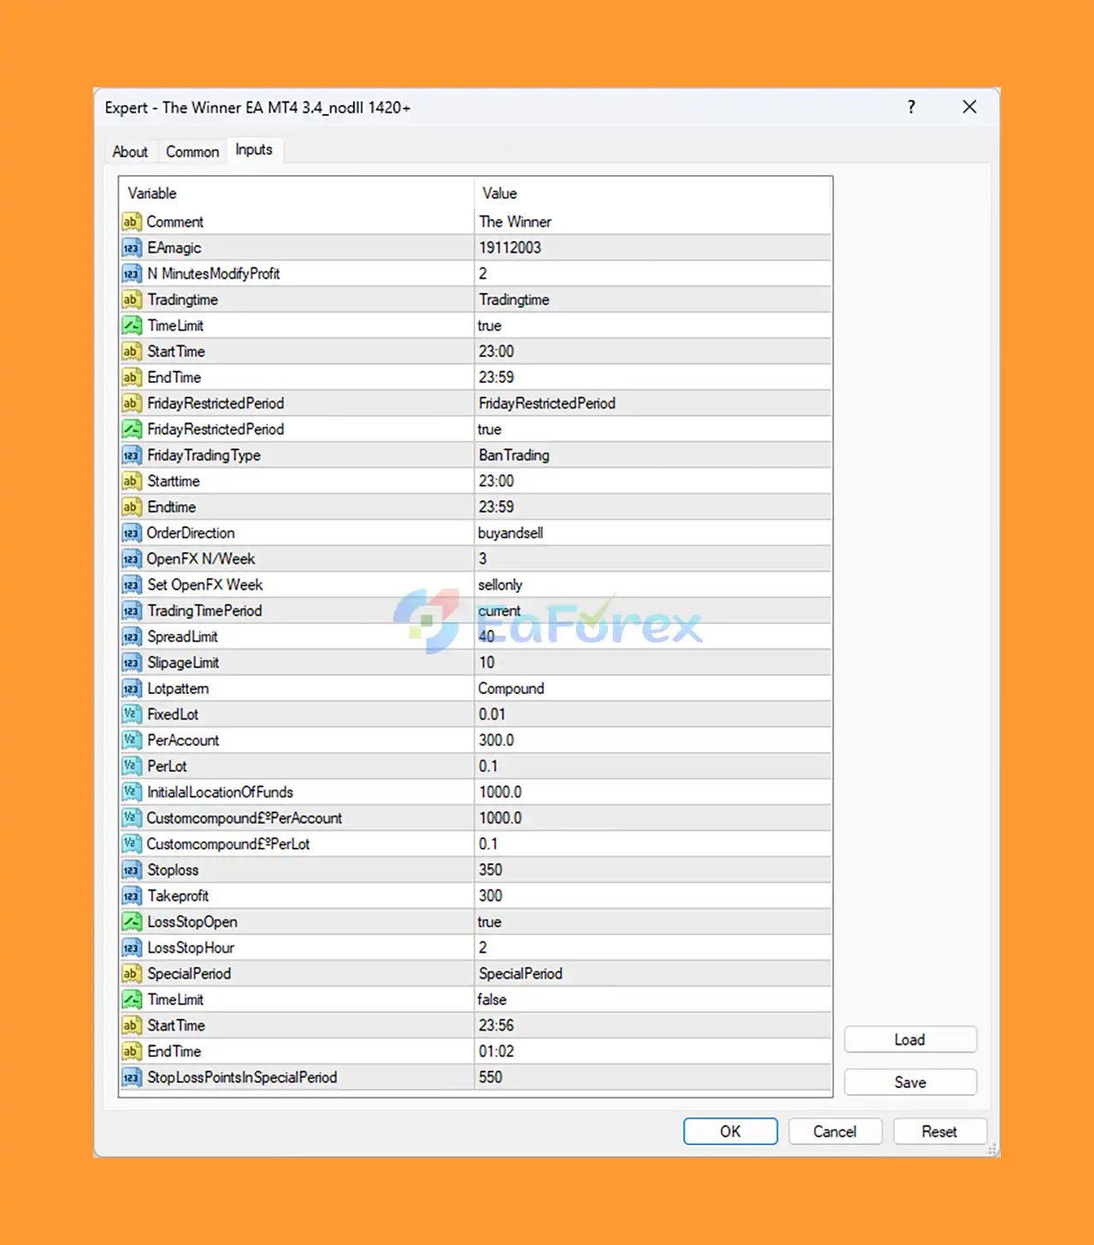Select the string icon next to SpecialPeriod
The width and height of the screenshot is (1094, 1245).
[131, 973]
